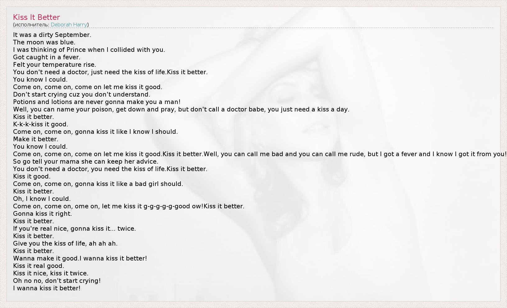Click the lyric mentioning Prince
The image size is (507, 308).
[x=89, y=50]
